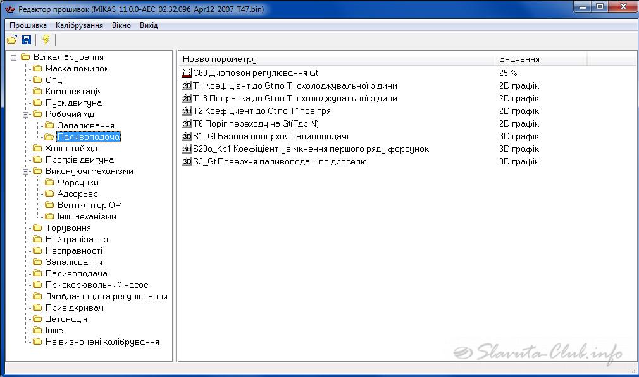This screenshot has height=377, width=639.
Task: Select Лямбда-зонд та регулювання tree item
Action: tap(106, 297)
